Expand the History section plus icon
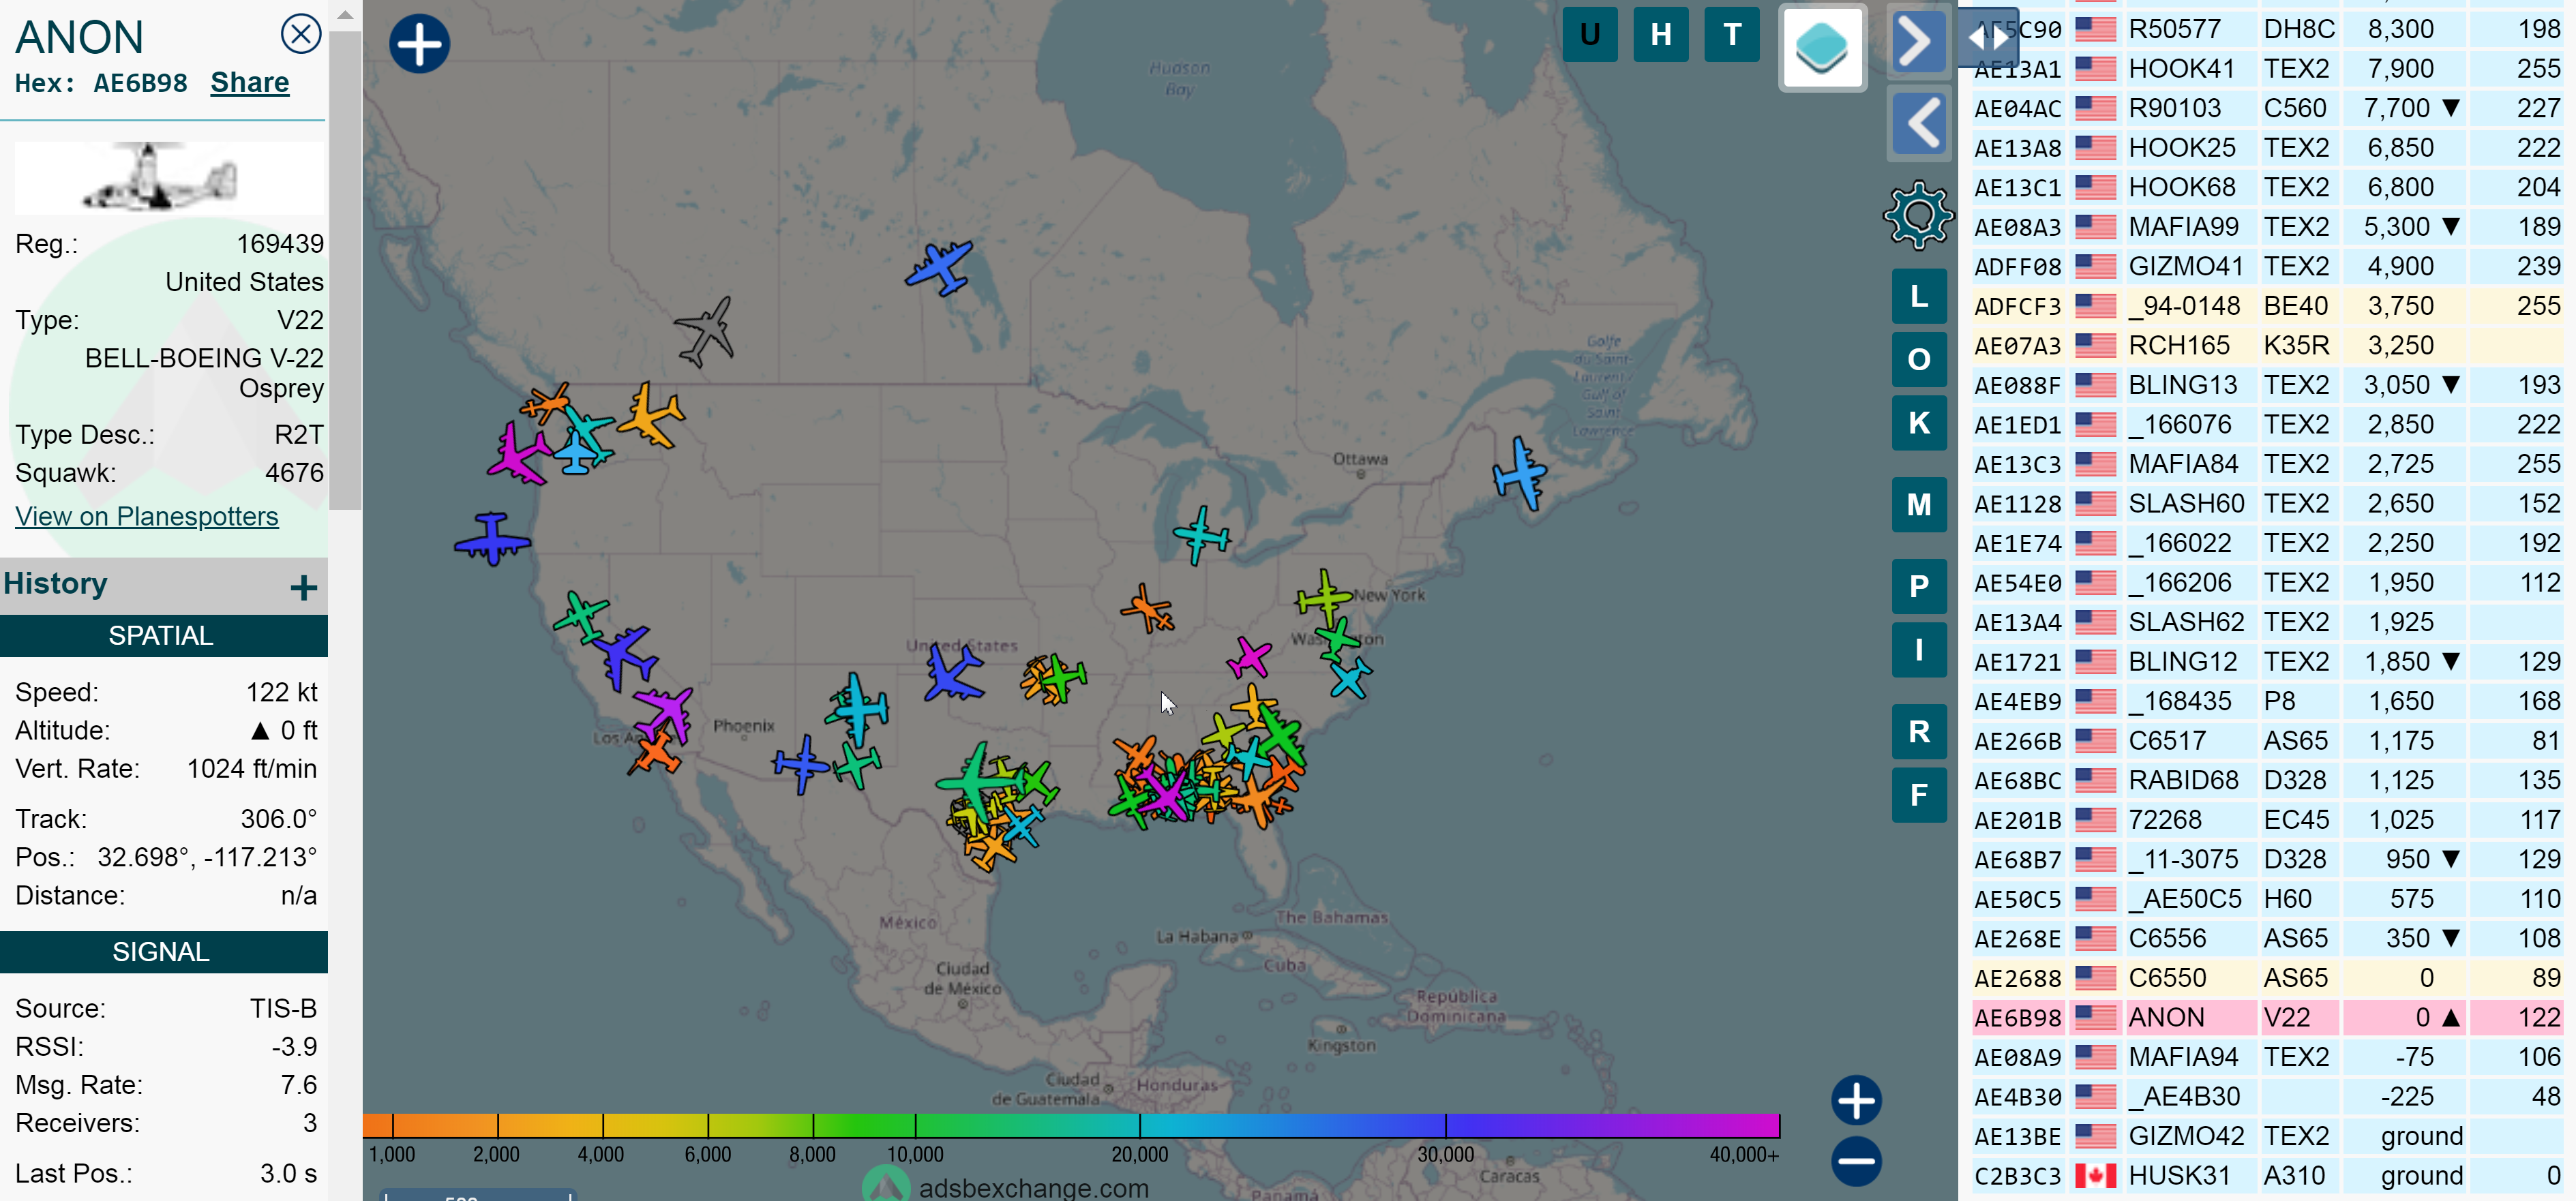This screenshot has width=2576, height=1201. 303,587
